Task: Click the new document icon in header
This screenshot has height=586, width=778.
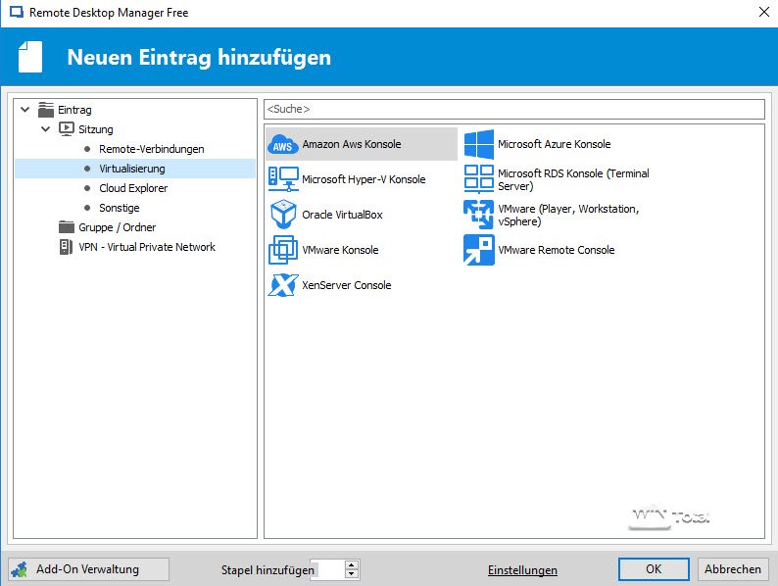Action: coord(30,57)
